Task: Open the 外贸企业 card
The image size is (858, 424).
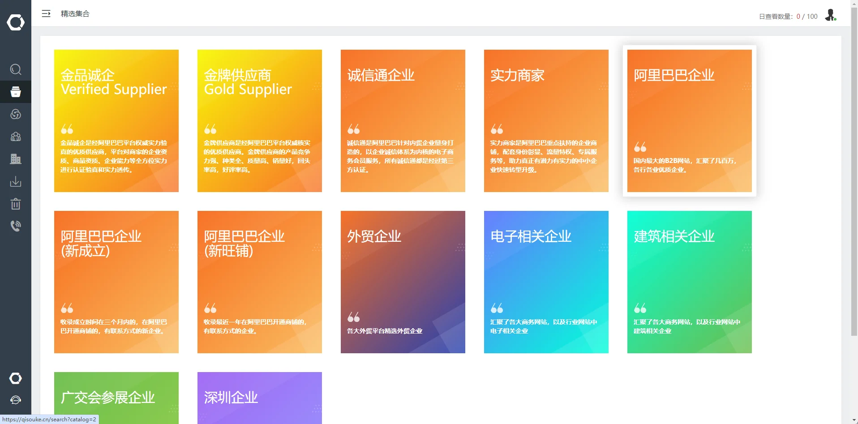Action: [x=403, y=282]
